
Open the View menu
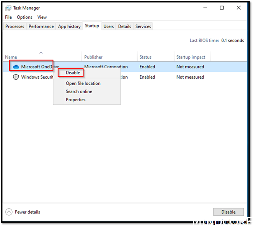(42, 17)
